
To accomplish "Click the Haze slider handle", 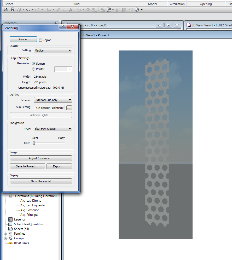I will click(34, 143).
